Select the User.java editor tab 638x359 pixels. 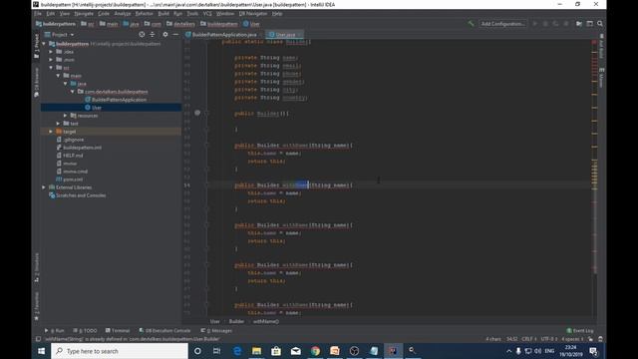pyautogui.click(x=285, y=35)
